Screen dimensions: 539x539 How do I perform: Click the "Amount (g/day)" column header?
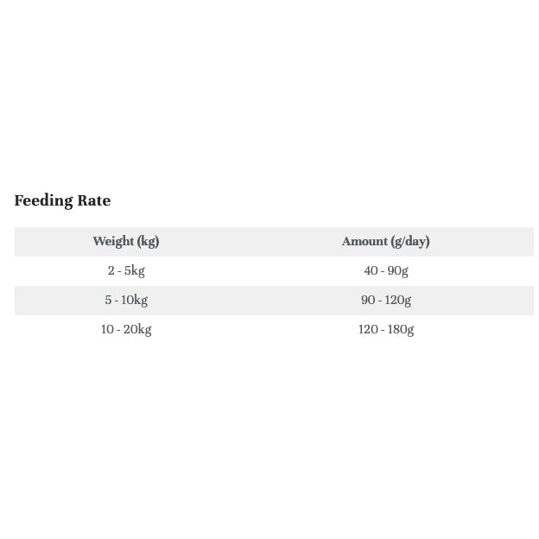pyautogui.click(x=385, y=242)
